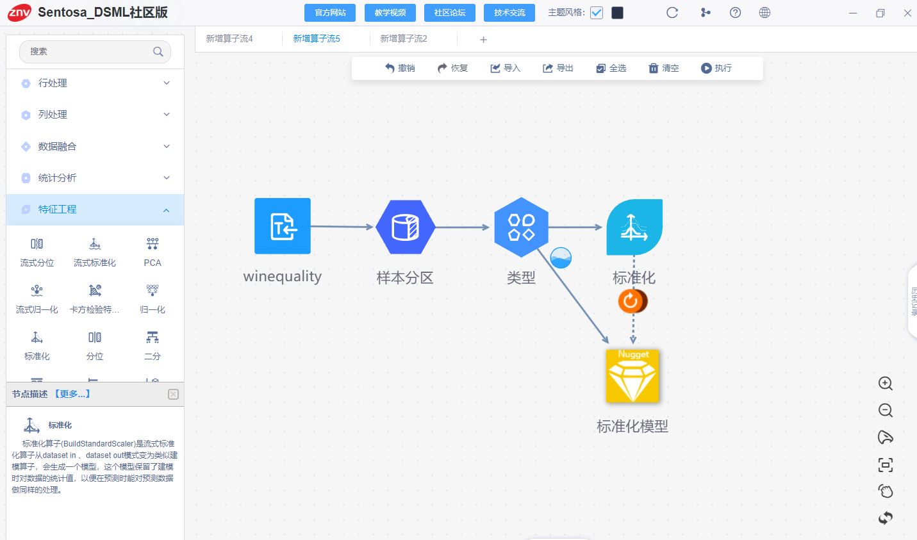
Task: Click the refresh icon in title bar
Action: pos(672,13)
